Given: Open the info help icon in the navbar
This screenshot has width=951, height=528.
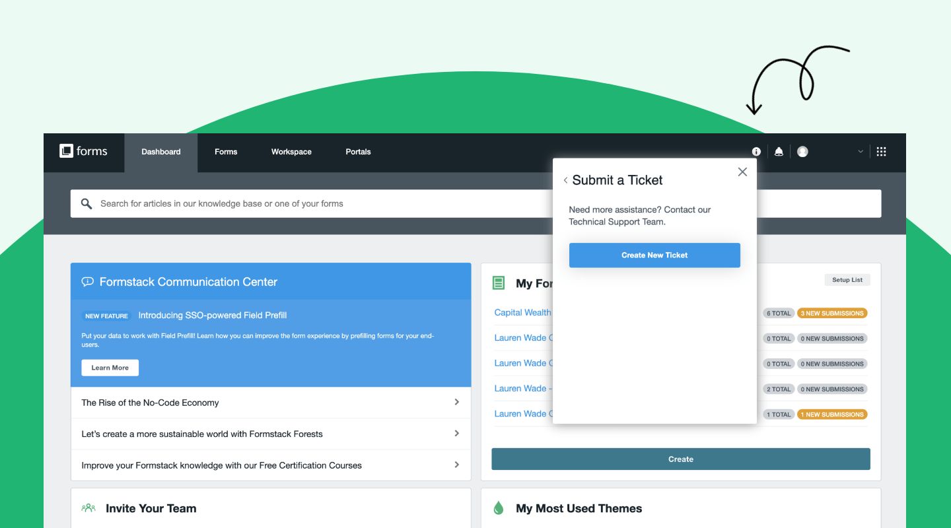Looking at the screenshot, I should 756,151.
